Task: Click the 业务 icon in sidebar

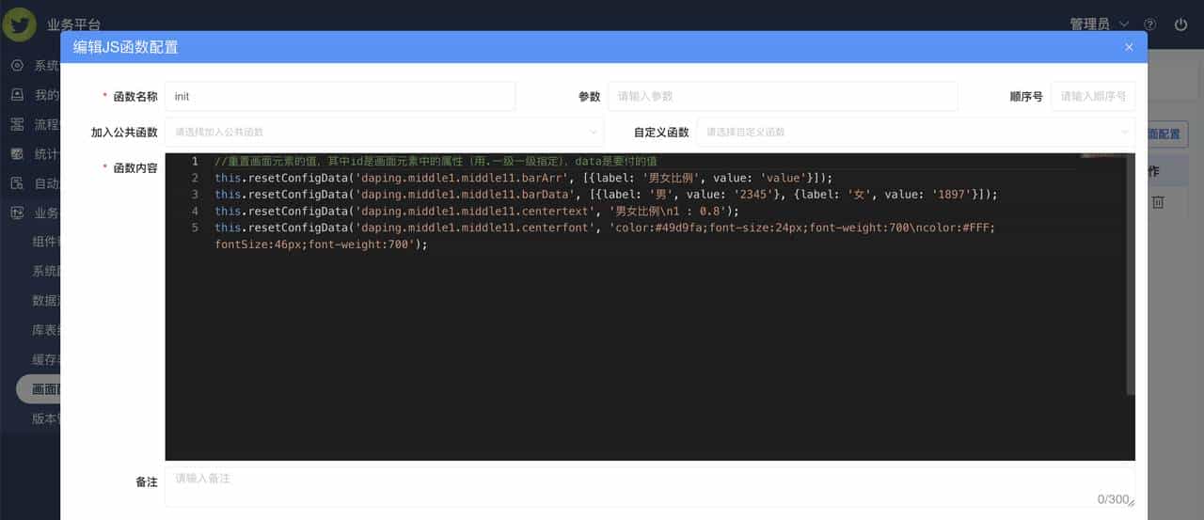Action: (x=17, y=213)
